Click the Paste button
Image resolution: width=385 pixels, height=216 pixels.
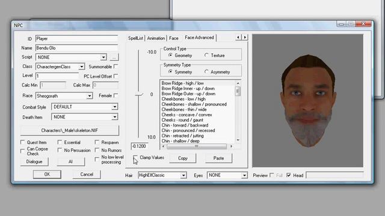tap(218, 158)
